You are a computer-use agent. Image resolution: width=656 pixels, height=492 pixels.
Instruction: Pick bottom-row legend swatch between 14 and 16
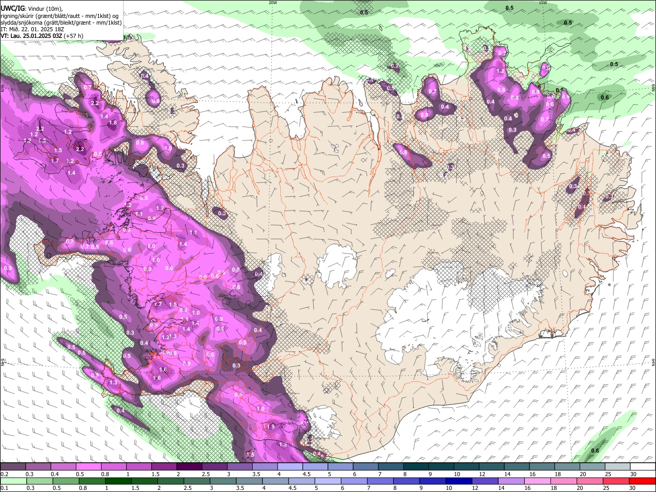point(511,481)
